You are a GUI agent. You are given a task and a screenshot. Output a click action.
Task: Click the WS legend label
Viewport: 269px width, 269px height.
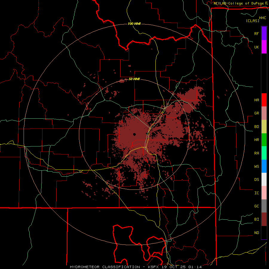(256, 166)
